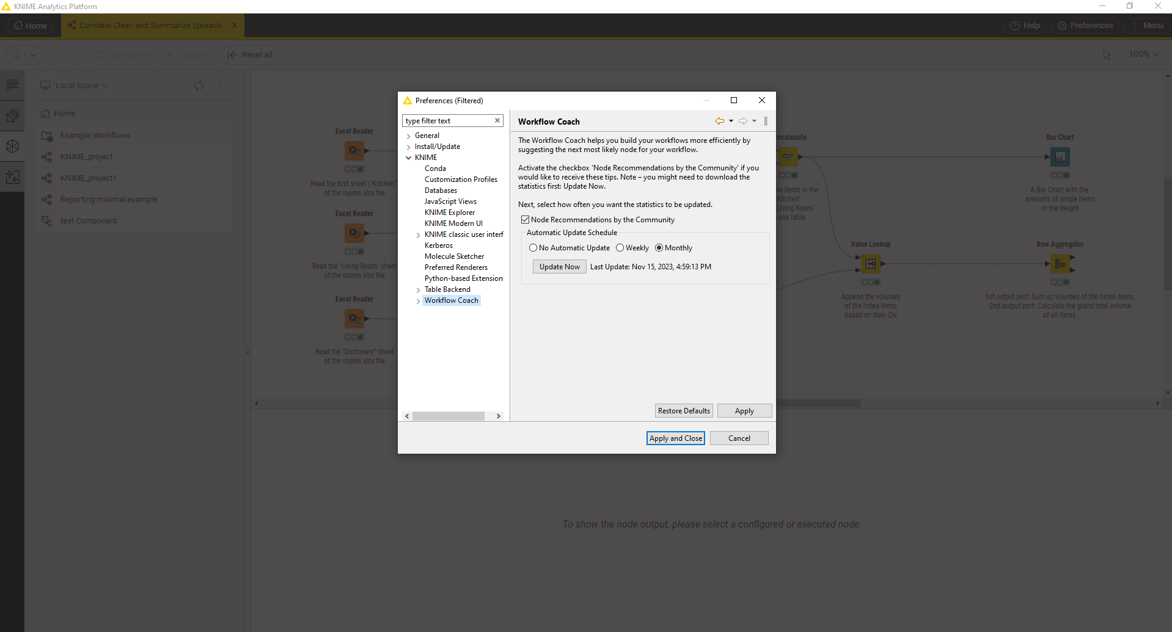
Task: Expand the Workflow Coach tree node
Action: pyautogui.click(x=418, y=301)
